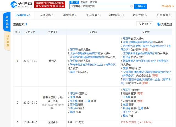Open the 经营状况 12 tab
Screen dimensions: 176x127
117,15
